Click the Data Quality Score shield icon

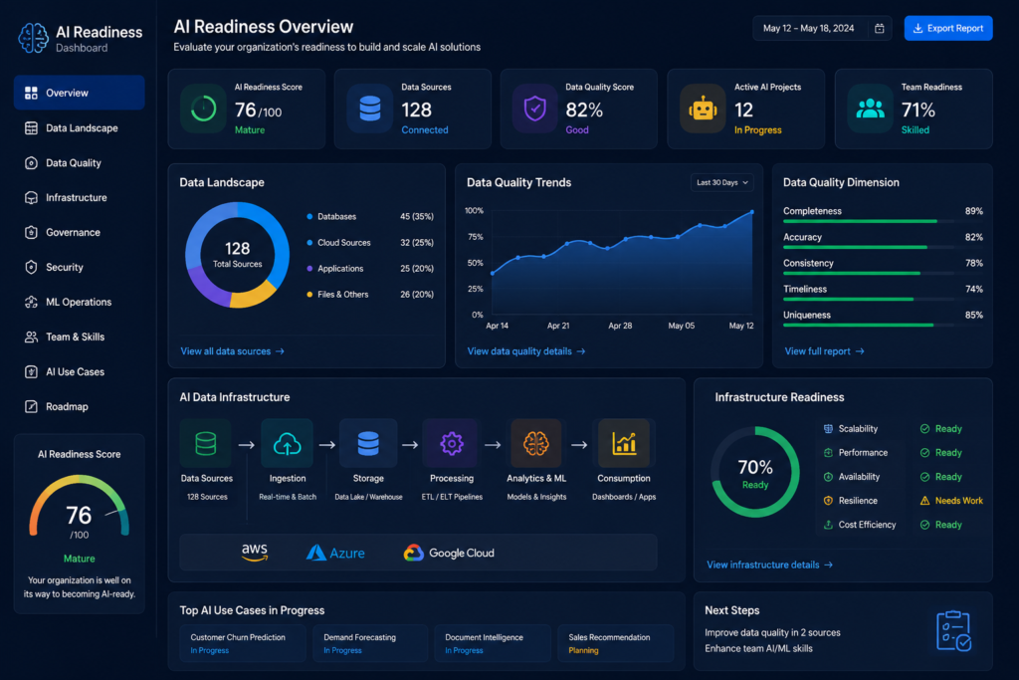[534, 109]
